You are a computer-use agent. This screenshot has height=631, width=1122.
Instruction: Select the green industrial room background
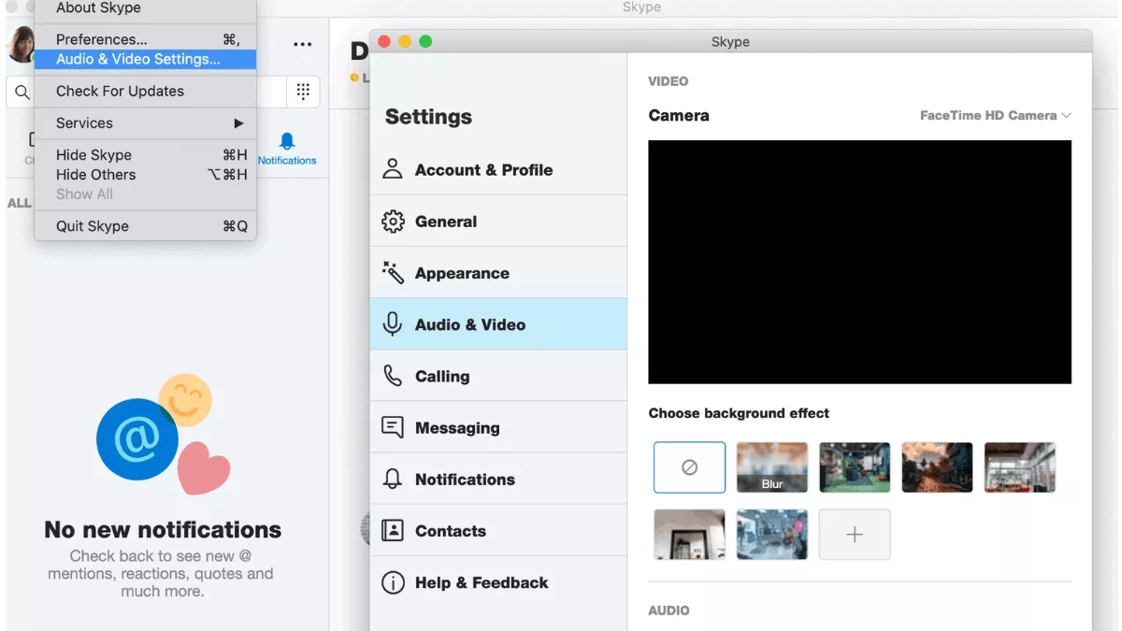click(x=855, y=467)
